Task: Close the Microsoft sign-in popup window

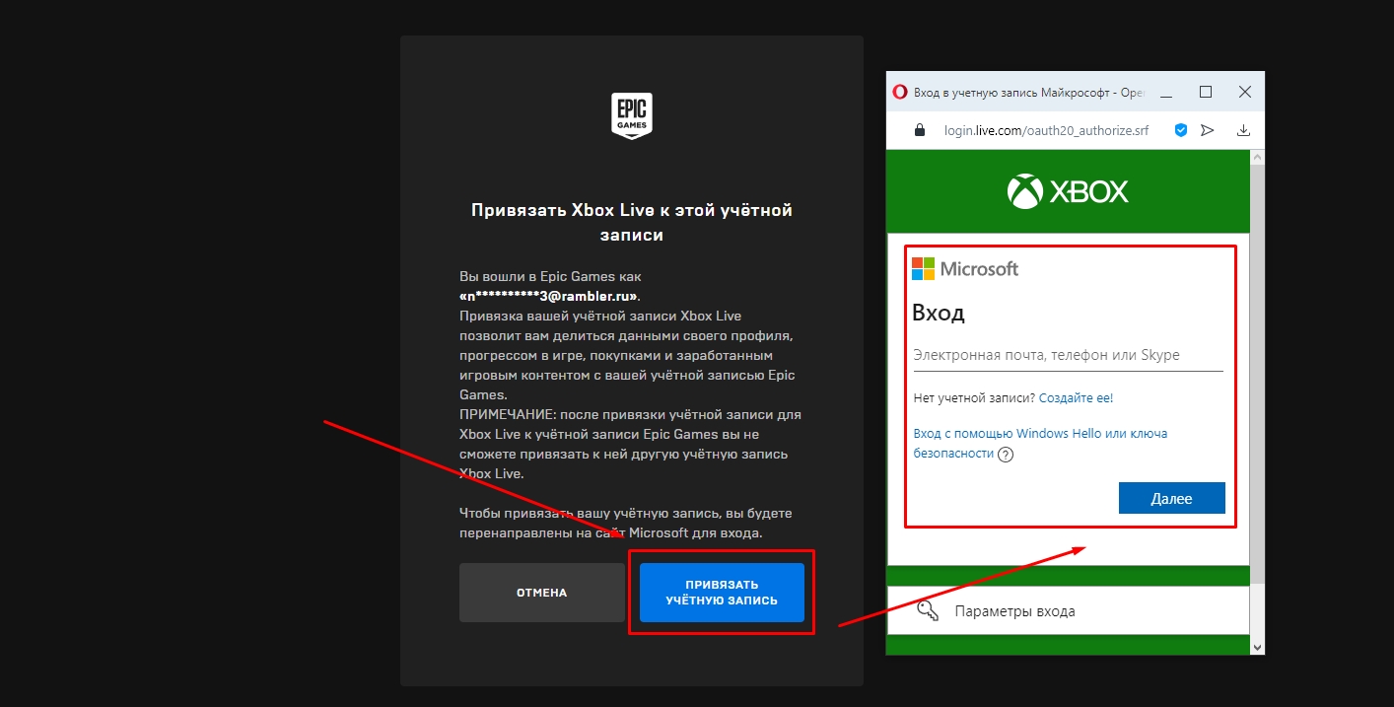Action: click(1245, 93)
